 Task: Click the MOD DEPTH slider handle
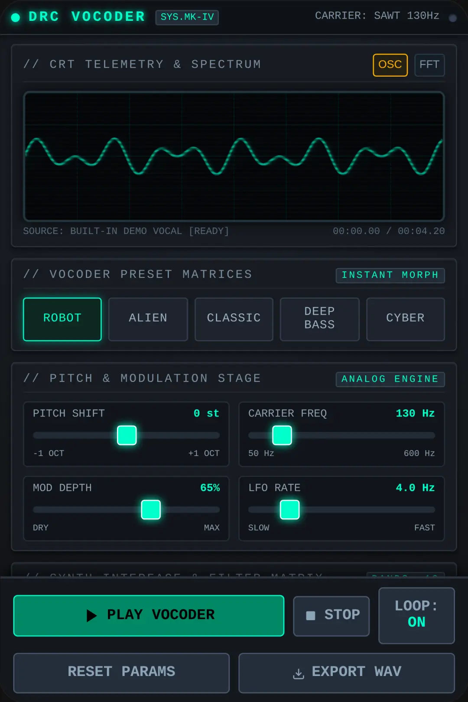(151, 510)
